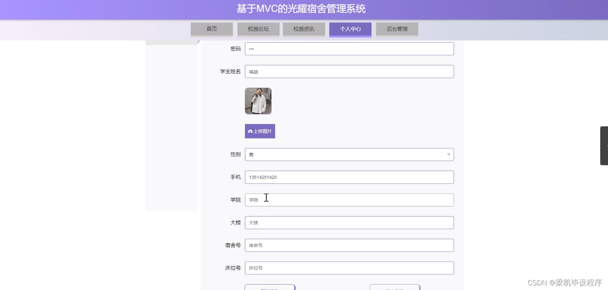The image size is (608, 290).
Task: Click the profile avatar photo thumbnail
Action: (x=258, y=101)
